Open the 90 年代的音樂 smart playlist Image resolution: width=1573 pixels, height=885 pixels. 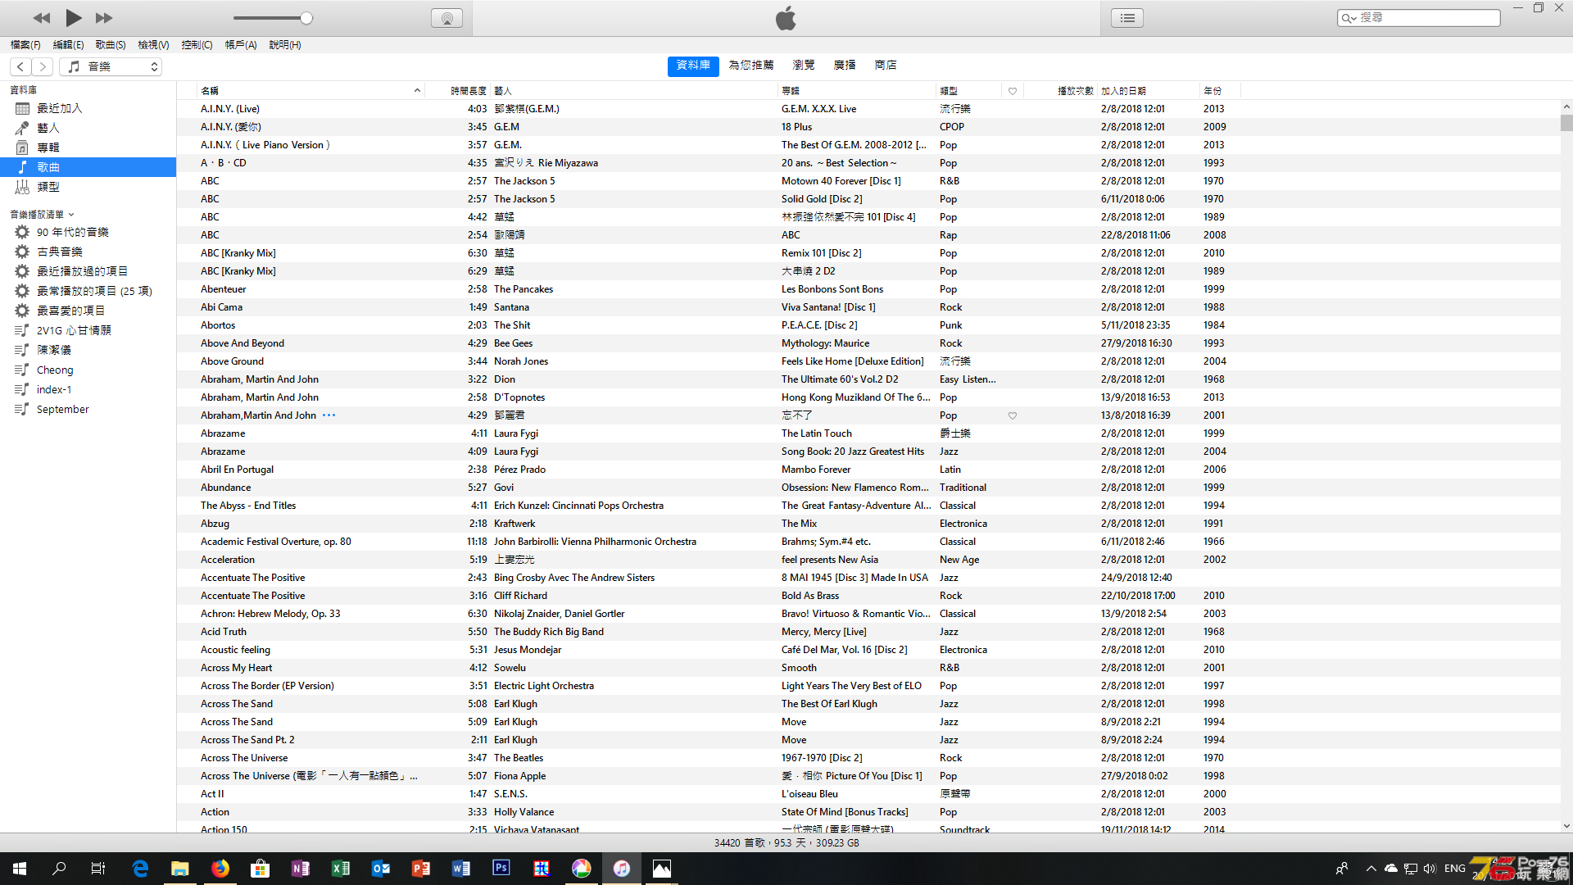tap(88, 232)
